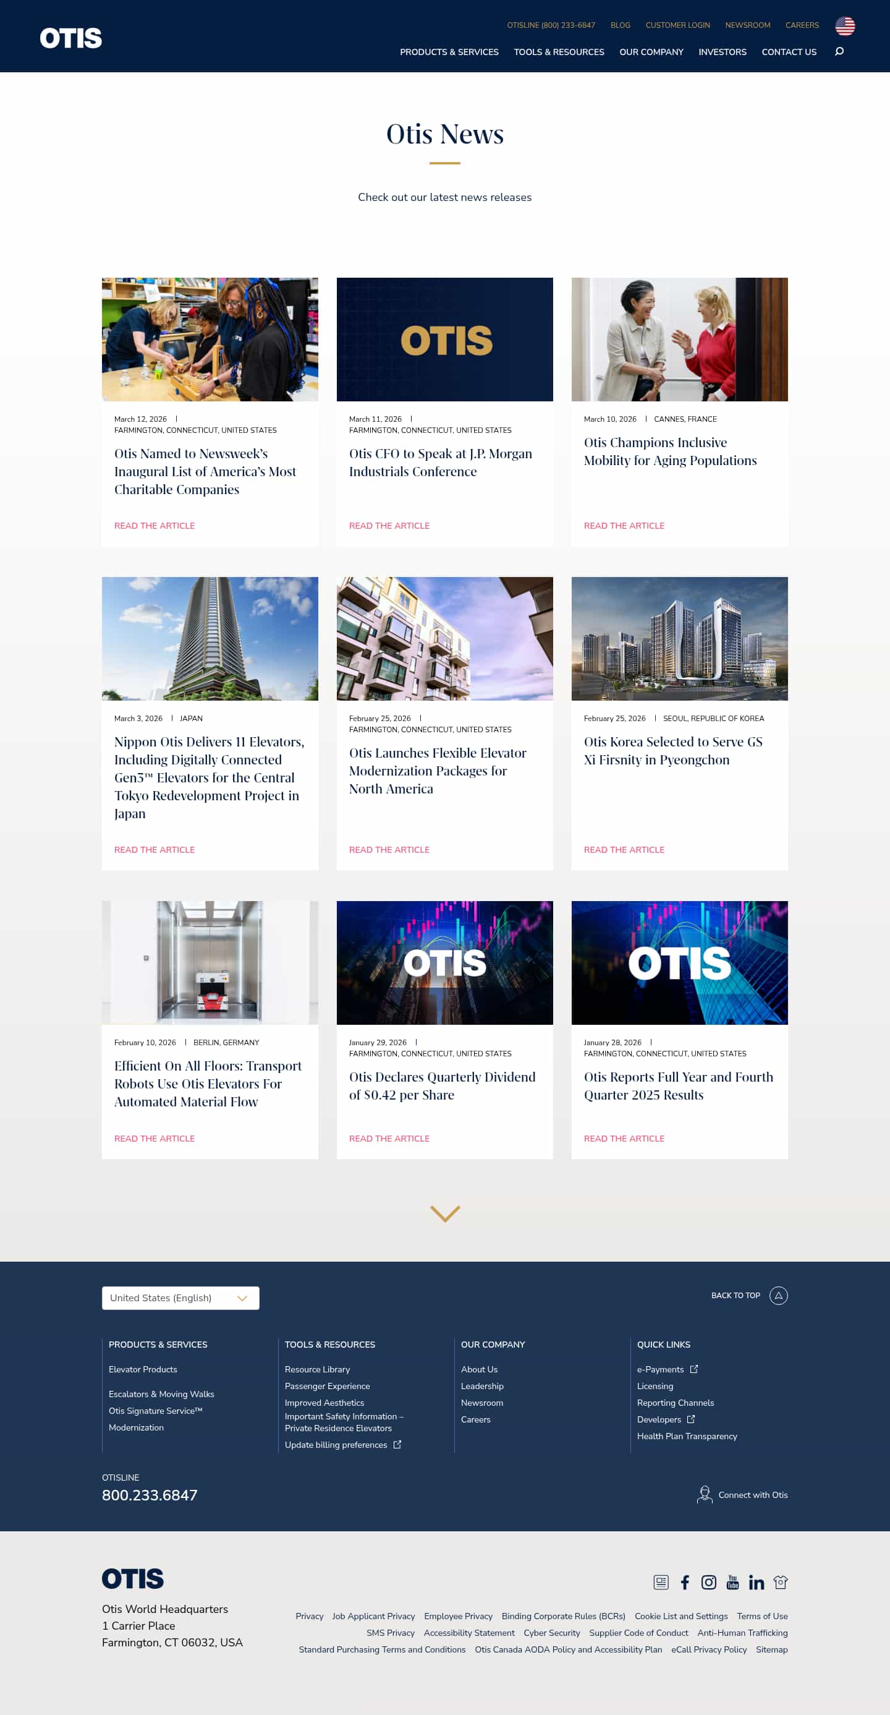Open the YouTube social icon
This screenshot has width=890, height=1715.
click(x=732, y=1583)
